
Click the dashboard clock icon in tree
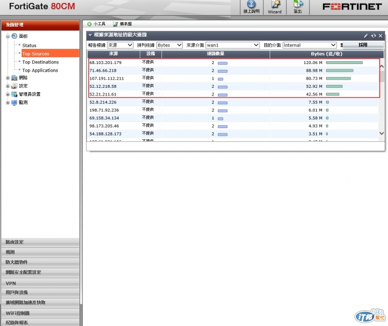pyautogui.click(x=15, y=36)
